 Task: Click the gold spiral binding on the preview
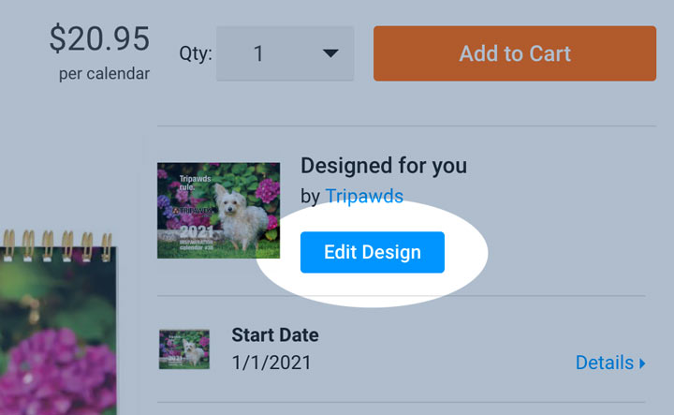point(57,246)
